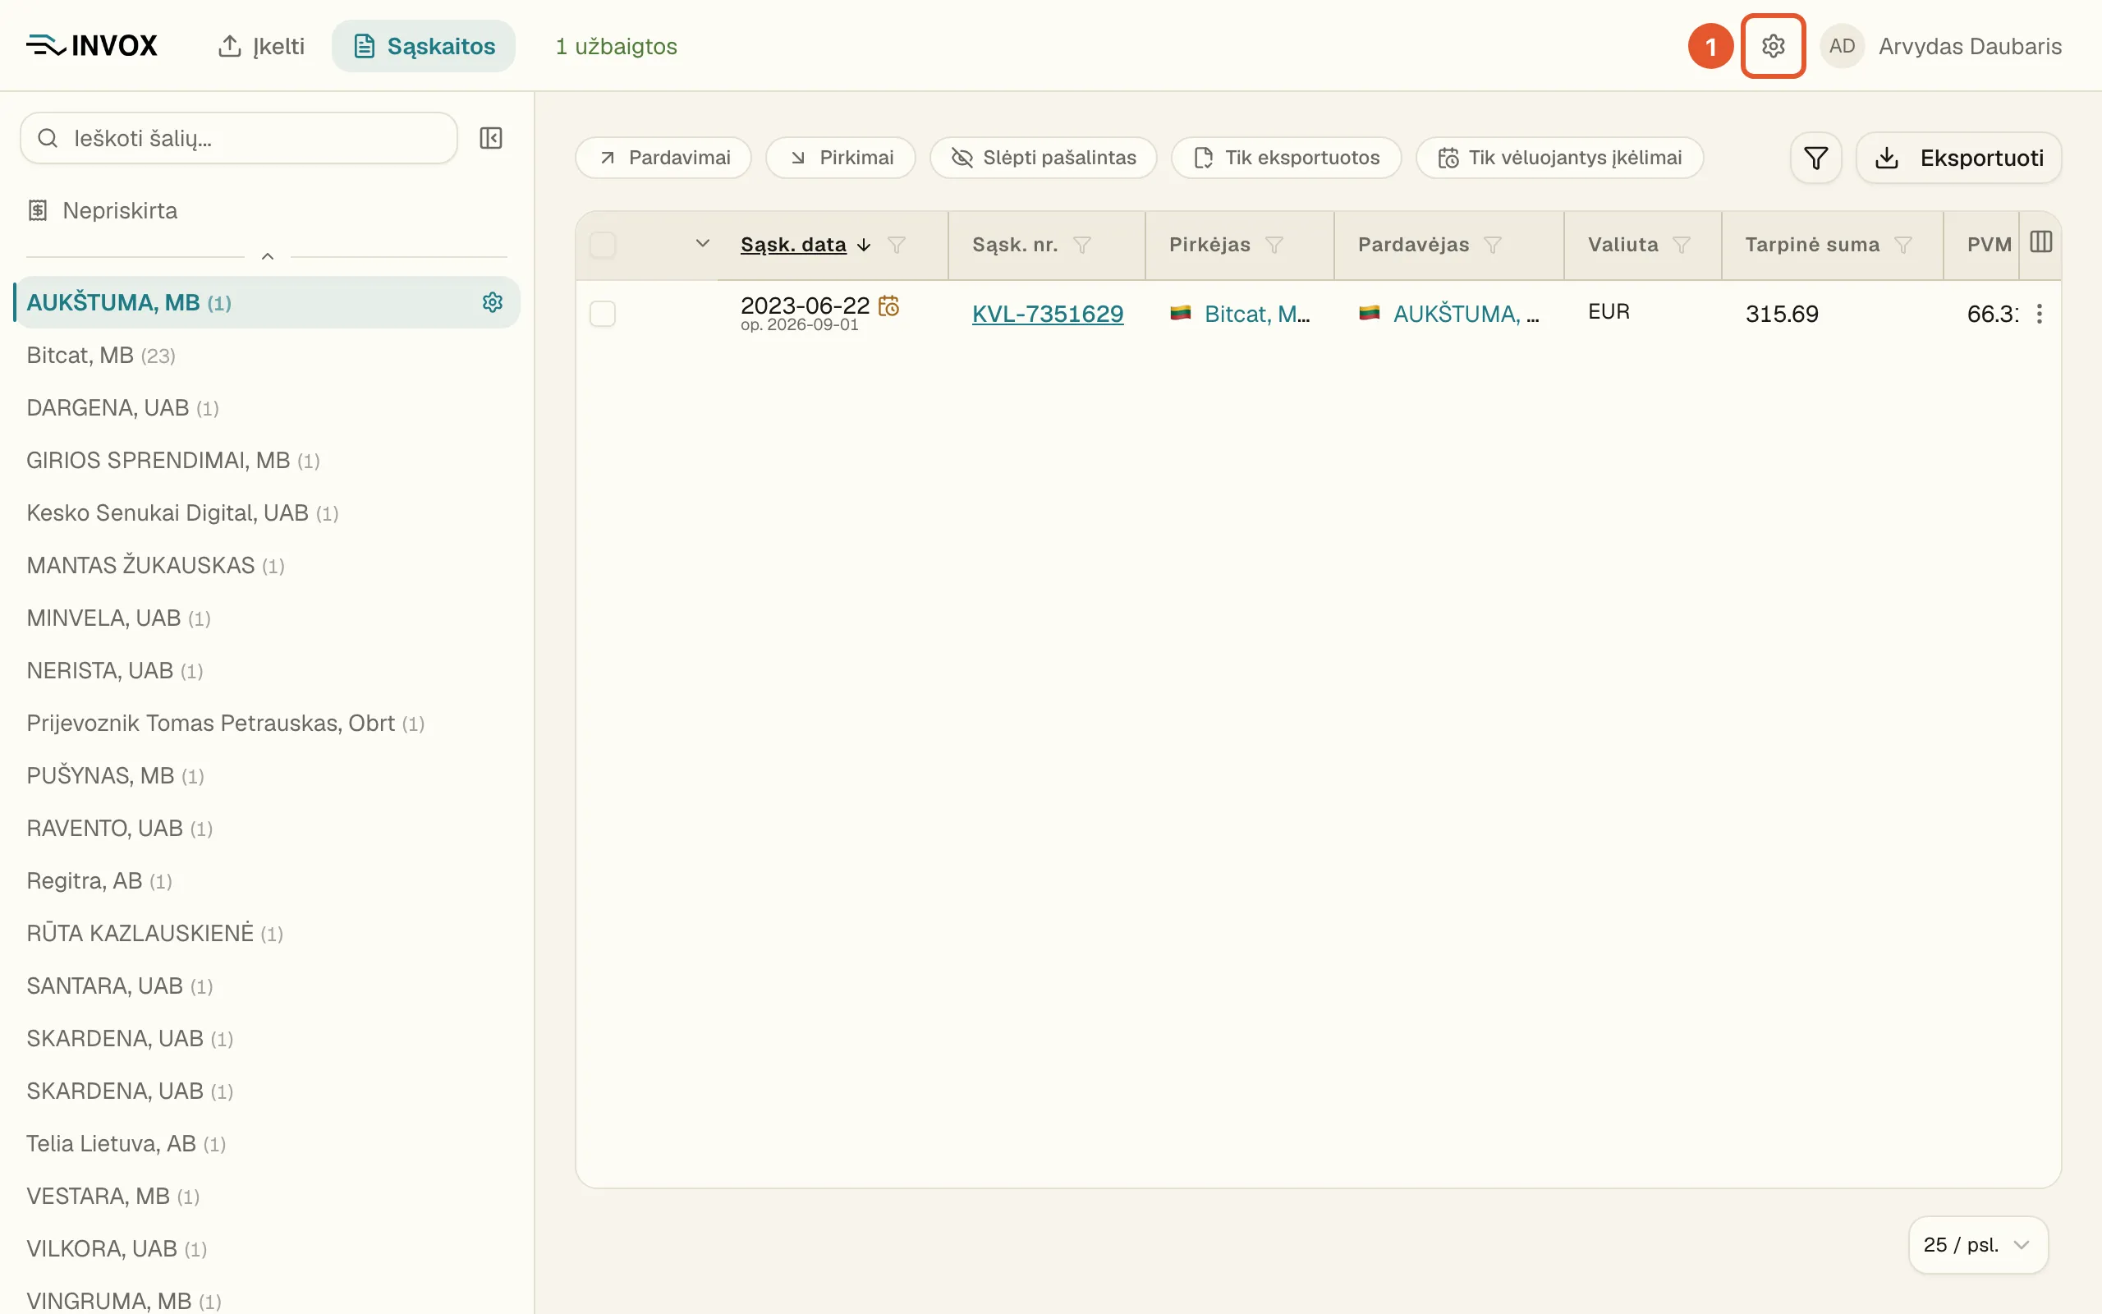This screenshot has width=2102, height=1314.
Task: Select Bitcat, MB in the sidebar
Action: point(267,356)
